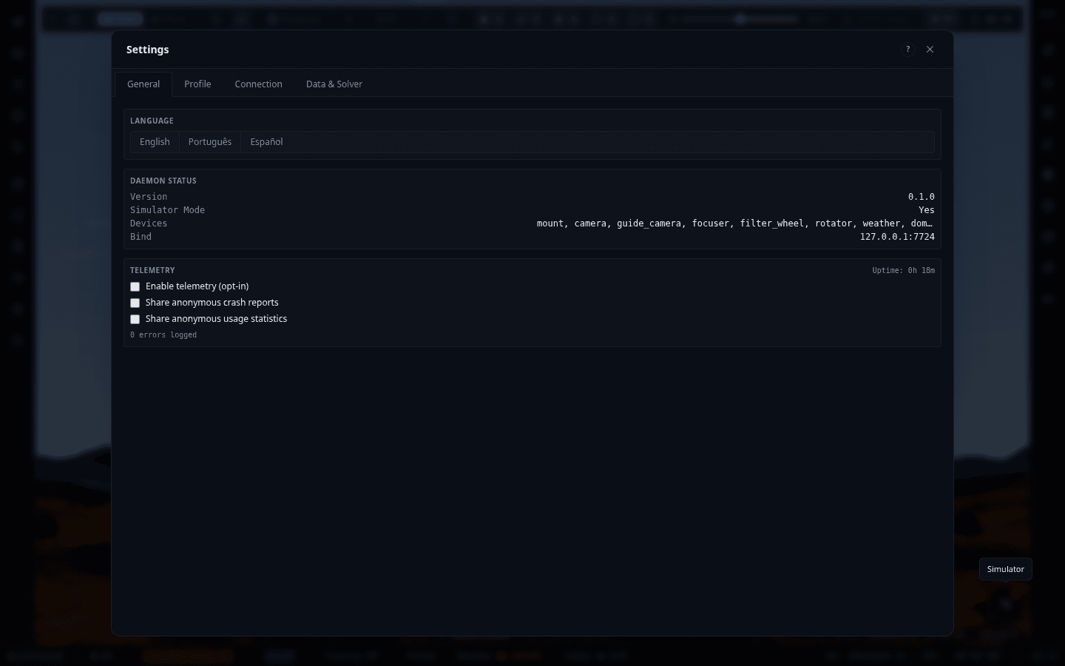Click the Simulator tooltip label
This screenshot has height=666, width=1065.
[x=1005, y=569]
